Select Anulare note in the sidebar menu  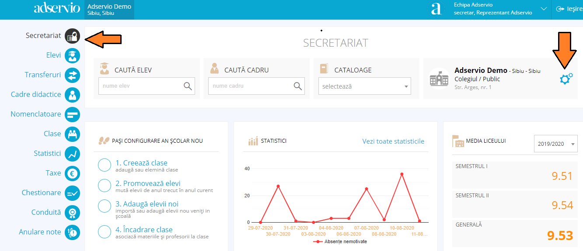40,232
